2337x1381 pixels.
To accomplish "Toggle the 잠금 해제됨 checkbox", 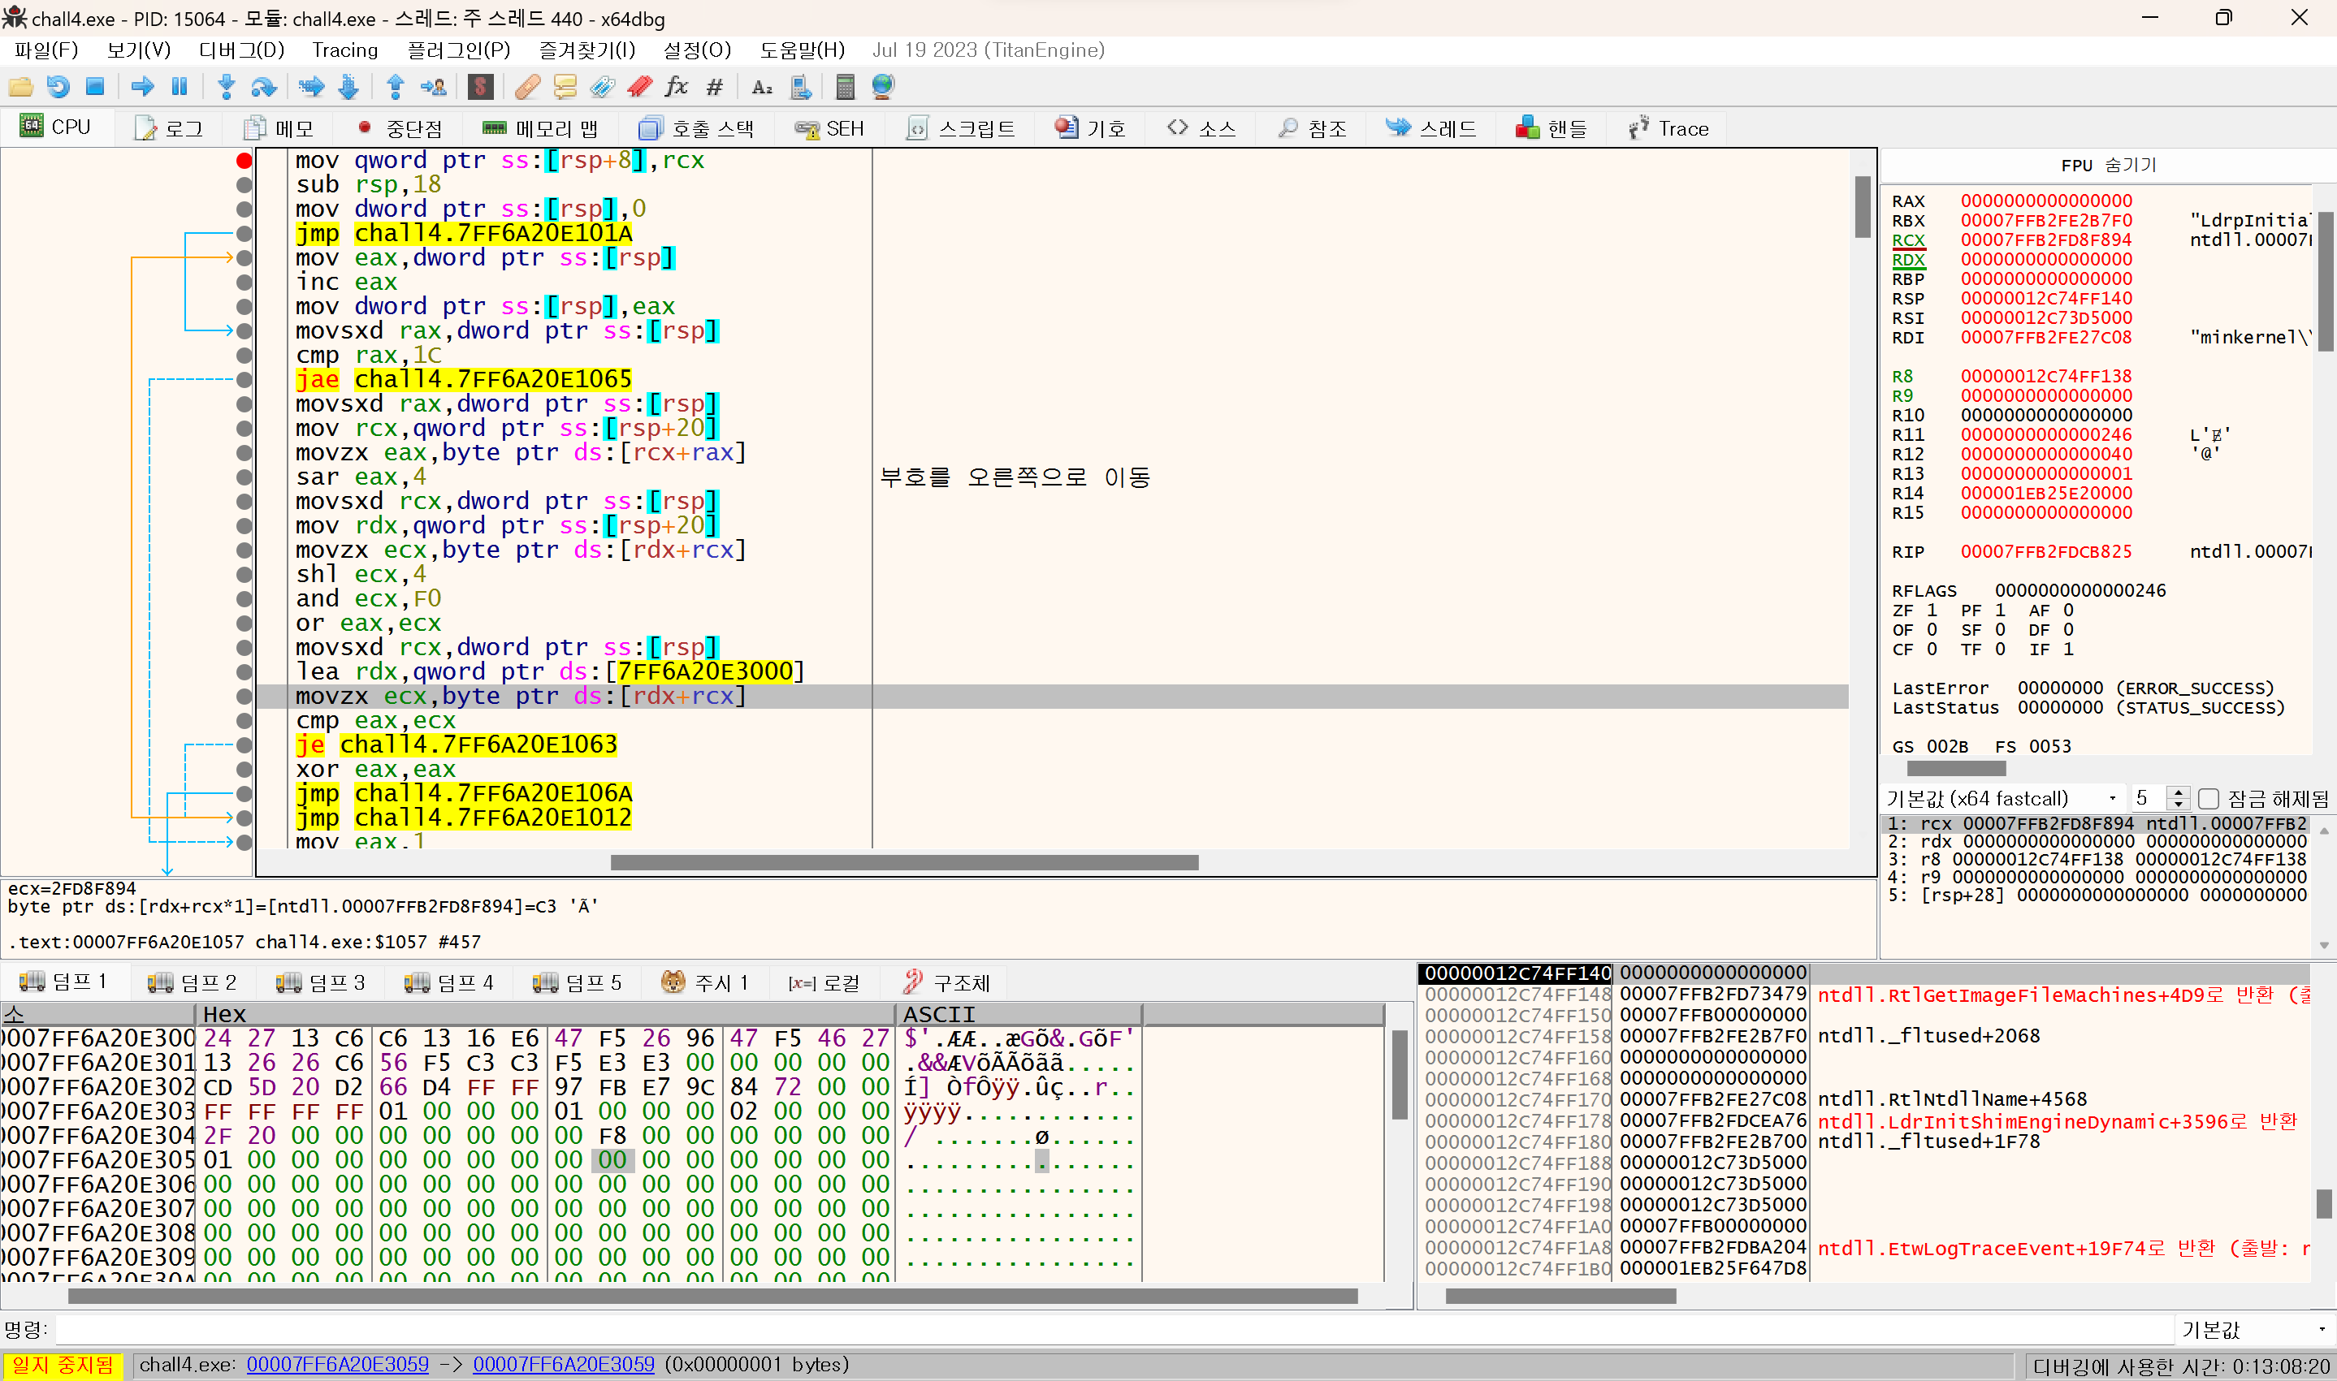I will [2209, 798].
